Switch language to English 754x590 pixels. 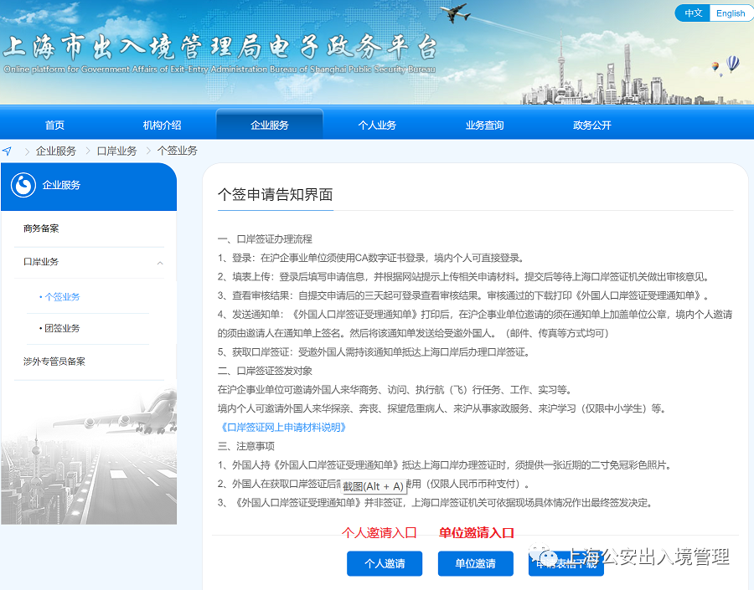pyautogui.click(x=730, y=13)
